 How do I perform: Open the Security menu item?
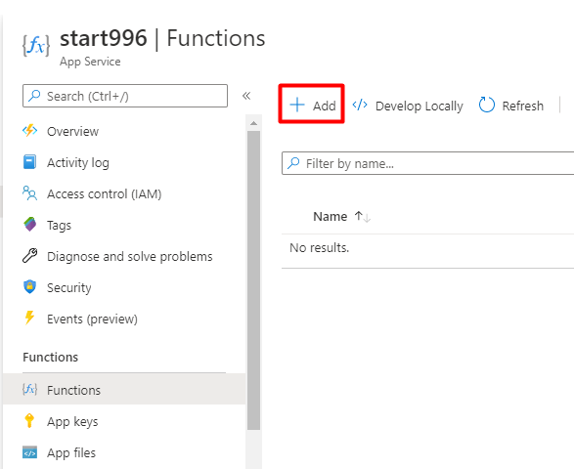[124, 287]
